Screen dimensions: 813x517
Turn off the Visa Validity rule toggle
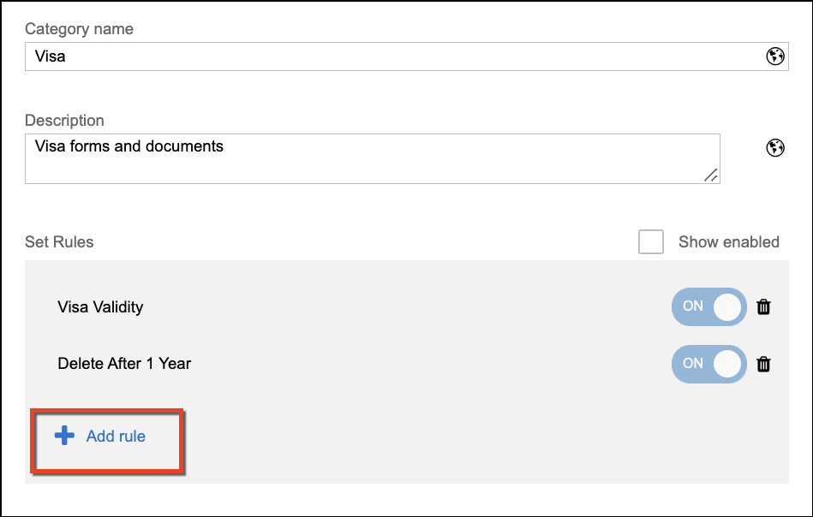pos(708,306)
